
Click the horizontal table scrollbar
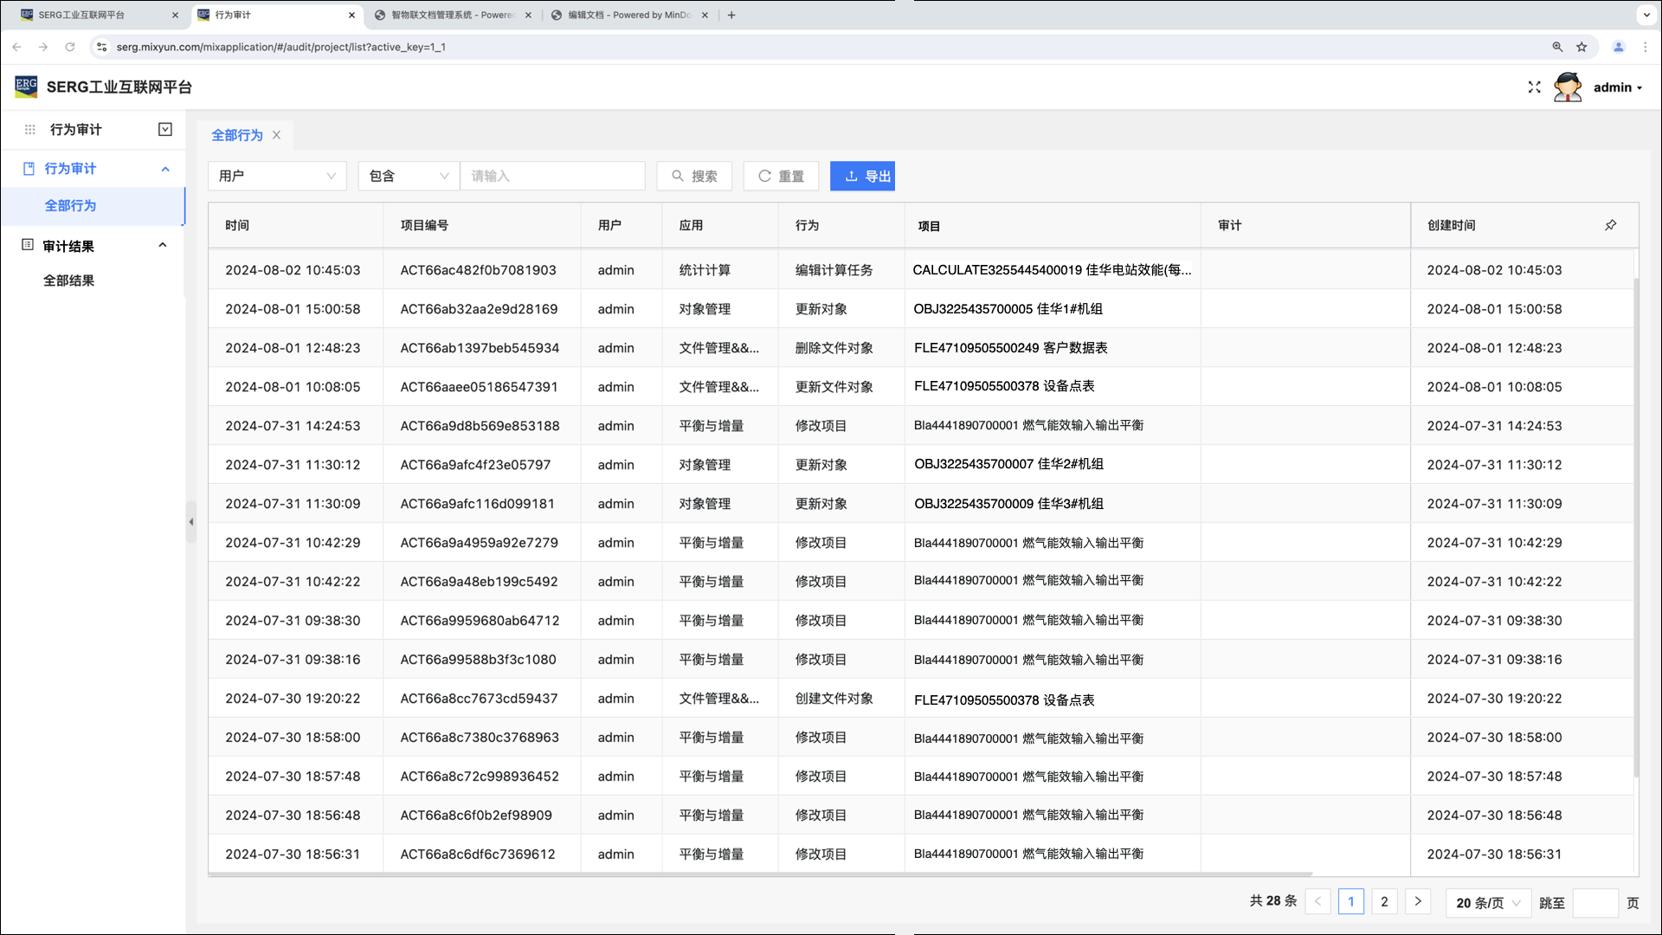(760, 874)
